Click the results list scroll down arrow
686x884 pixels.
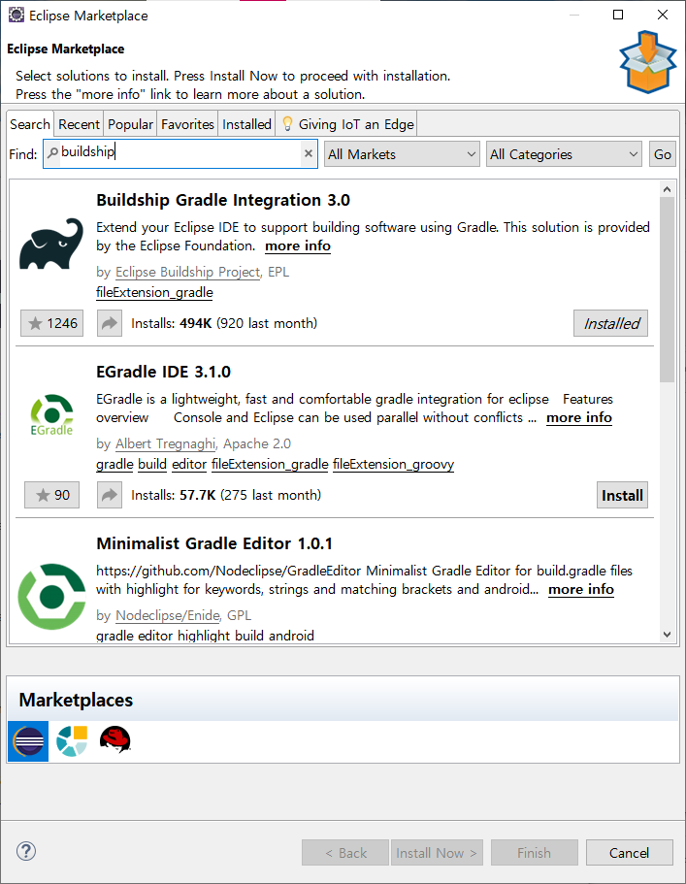[x=667, y=635]
